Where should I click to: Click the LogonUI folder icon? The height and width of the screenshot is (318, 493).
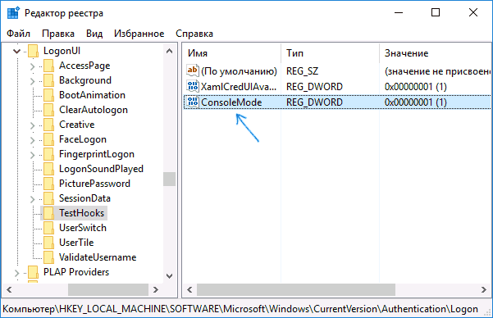tap(33, 51)
